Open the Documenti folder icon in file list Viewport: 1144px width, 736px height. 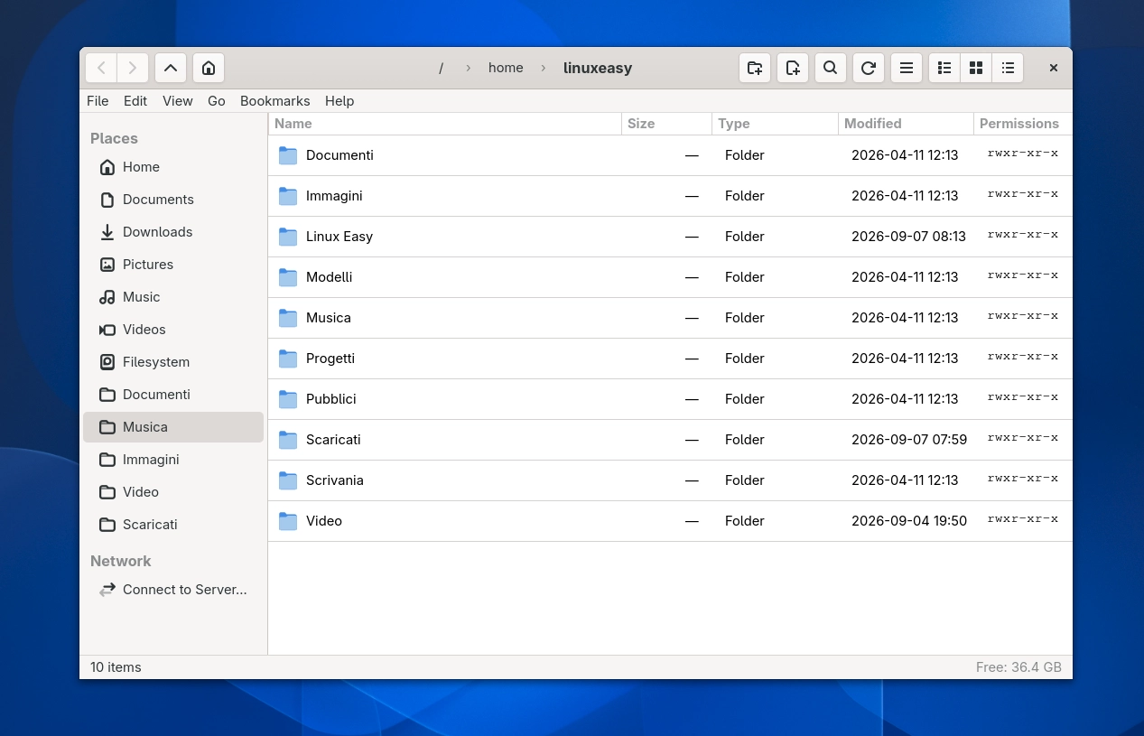pyautogui.click(x=288, y=155)
